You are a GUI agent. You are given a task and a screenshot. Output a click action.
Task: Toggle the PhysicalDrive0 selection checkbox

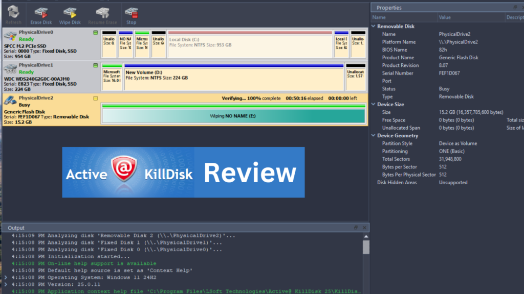tap(96, 33)
